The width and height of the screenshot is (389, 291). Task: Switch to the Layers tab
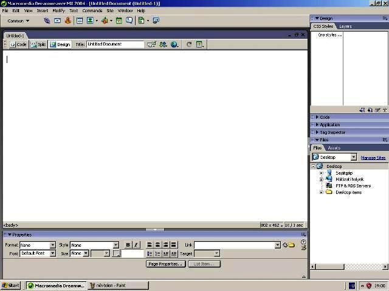pyautogui.click(x=345, y=26)
